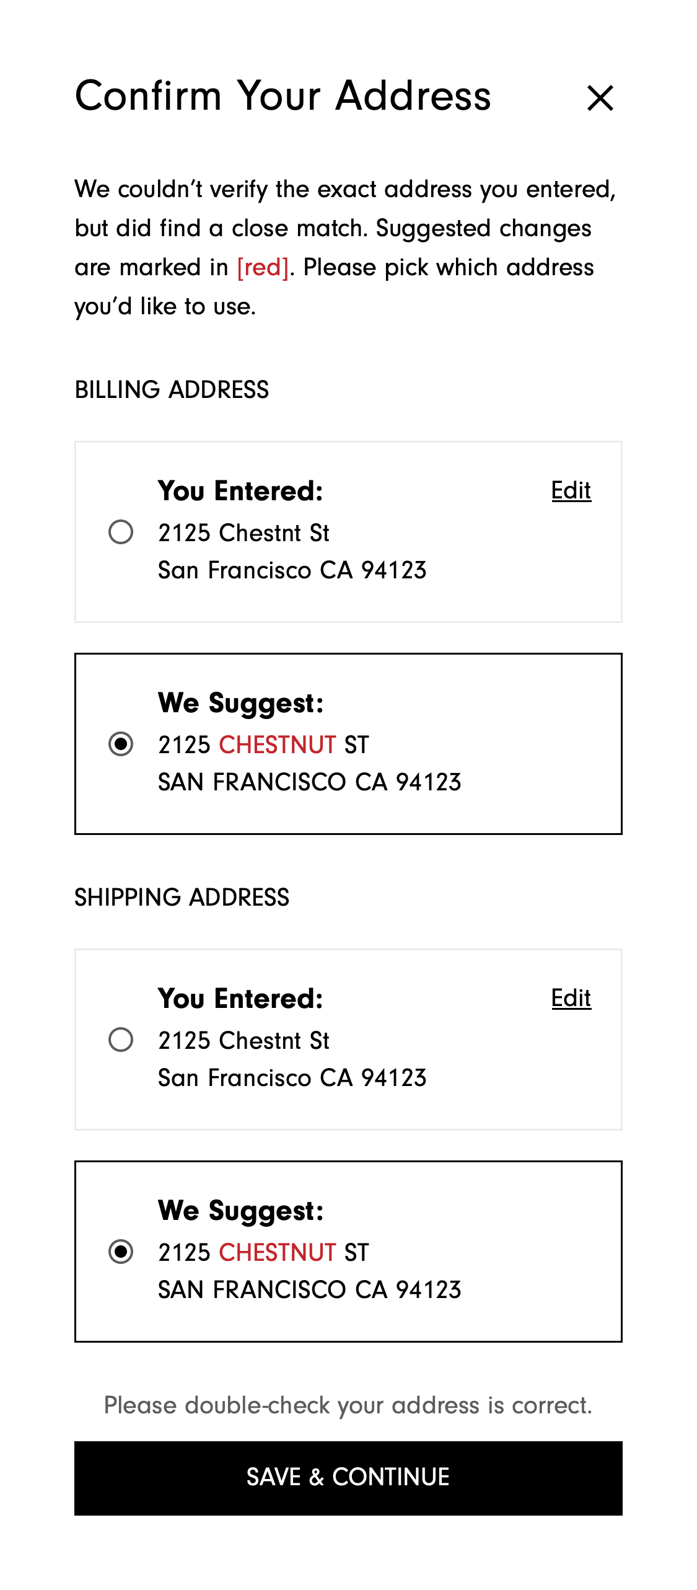Close the Confirm Your Address dialog
The height and width of the screenshot is (1590, 697).
tap(600, 98)
